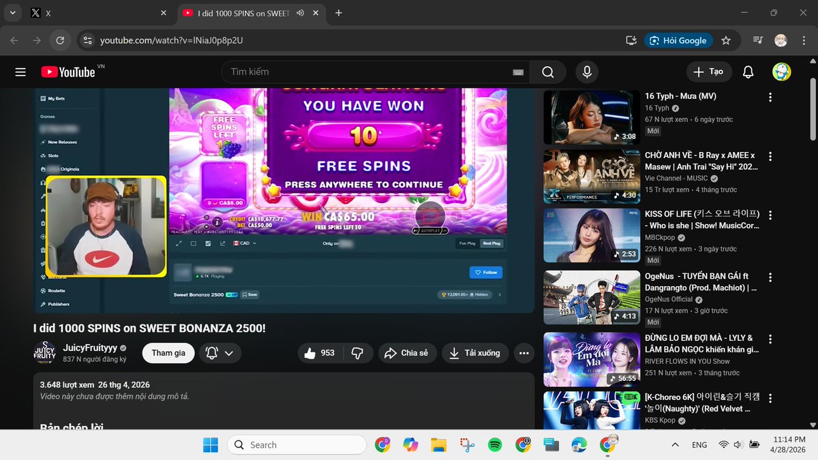Screen dimensions: 818x460
Task: Like the video with thumbs up
Action: pos(320,352)
